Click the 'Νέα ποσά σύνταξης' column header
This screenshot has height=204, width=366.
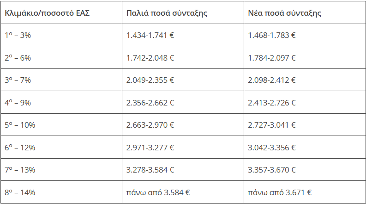(x=284, y=13)
